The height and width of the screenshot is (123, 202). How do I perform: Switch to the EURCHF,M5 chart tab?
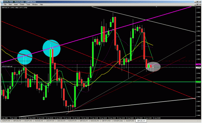point(72,121)
